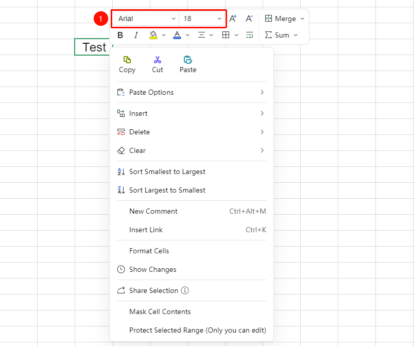Open the Delete submenu
This screenshot has width=414, height=346.
coord(192,132)
